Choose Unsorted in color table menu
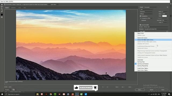This screenshot has height=96, width=172. 140,60
